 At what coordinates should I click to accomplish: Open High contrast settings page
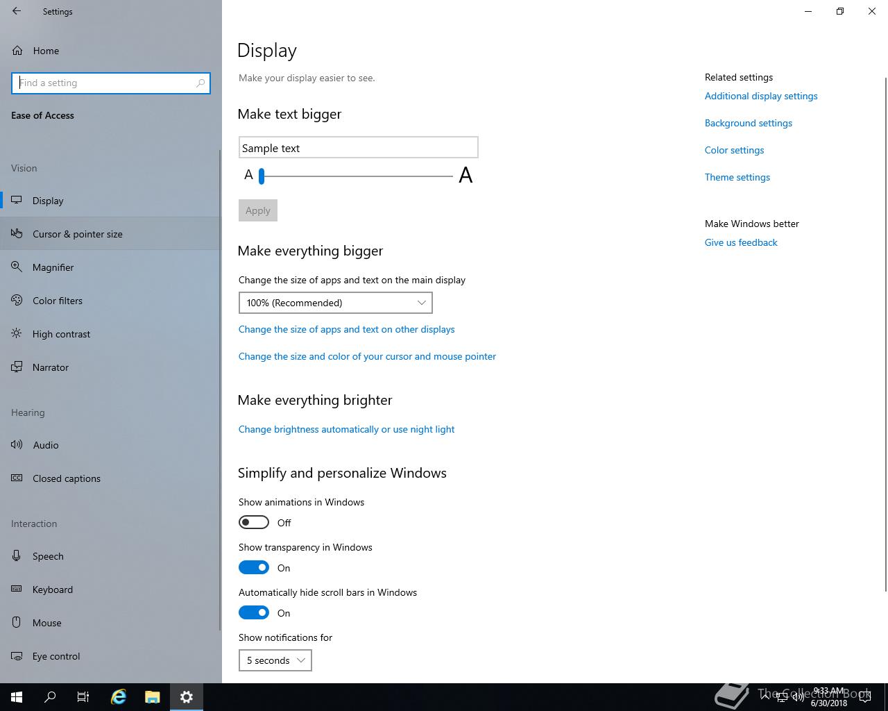[111, 334]
